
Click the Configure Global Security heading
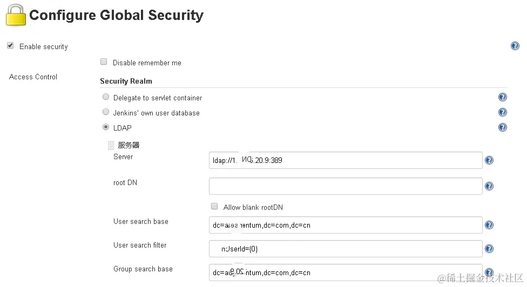pos(116,16)
